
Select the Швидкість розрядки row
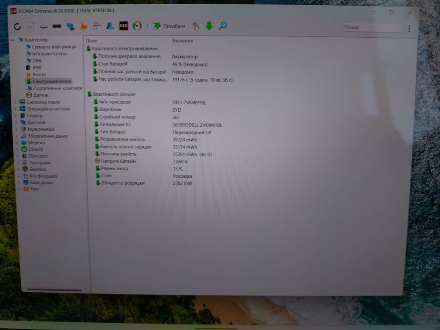(144, 183)
